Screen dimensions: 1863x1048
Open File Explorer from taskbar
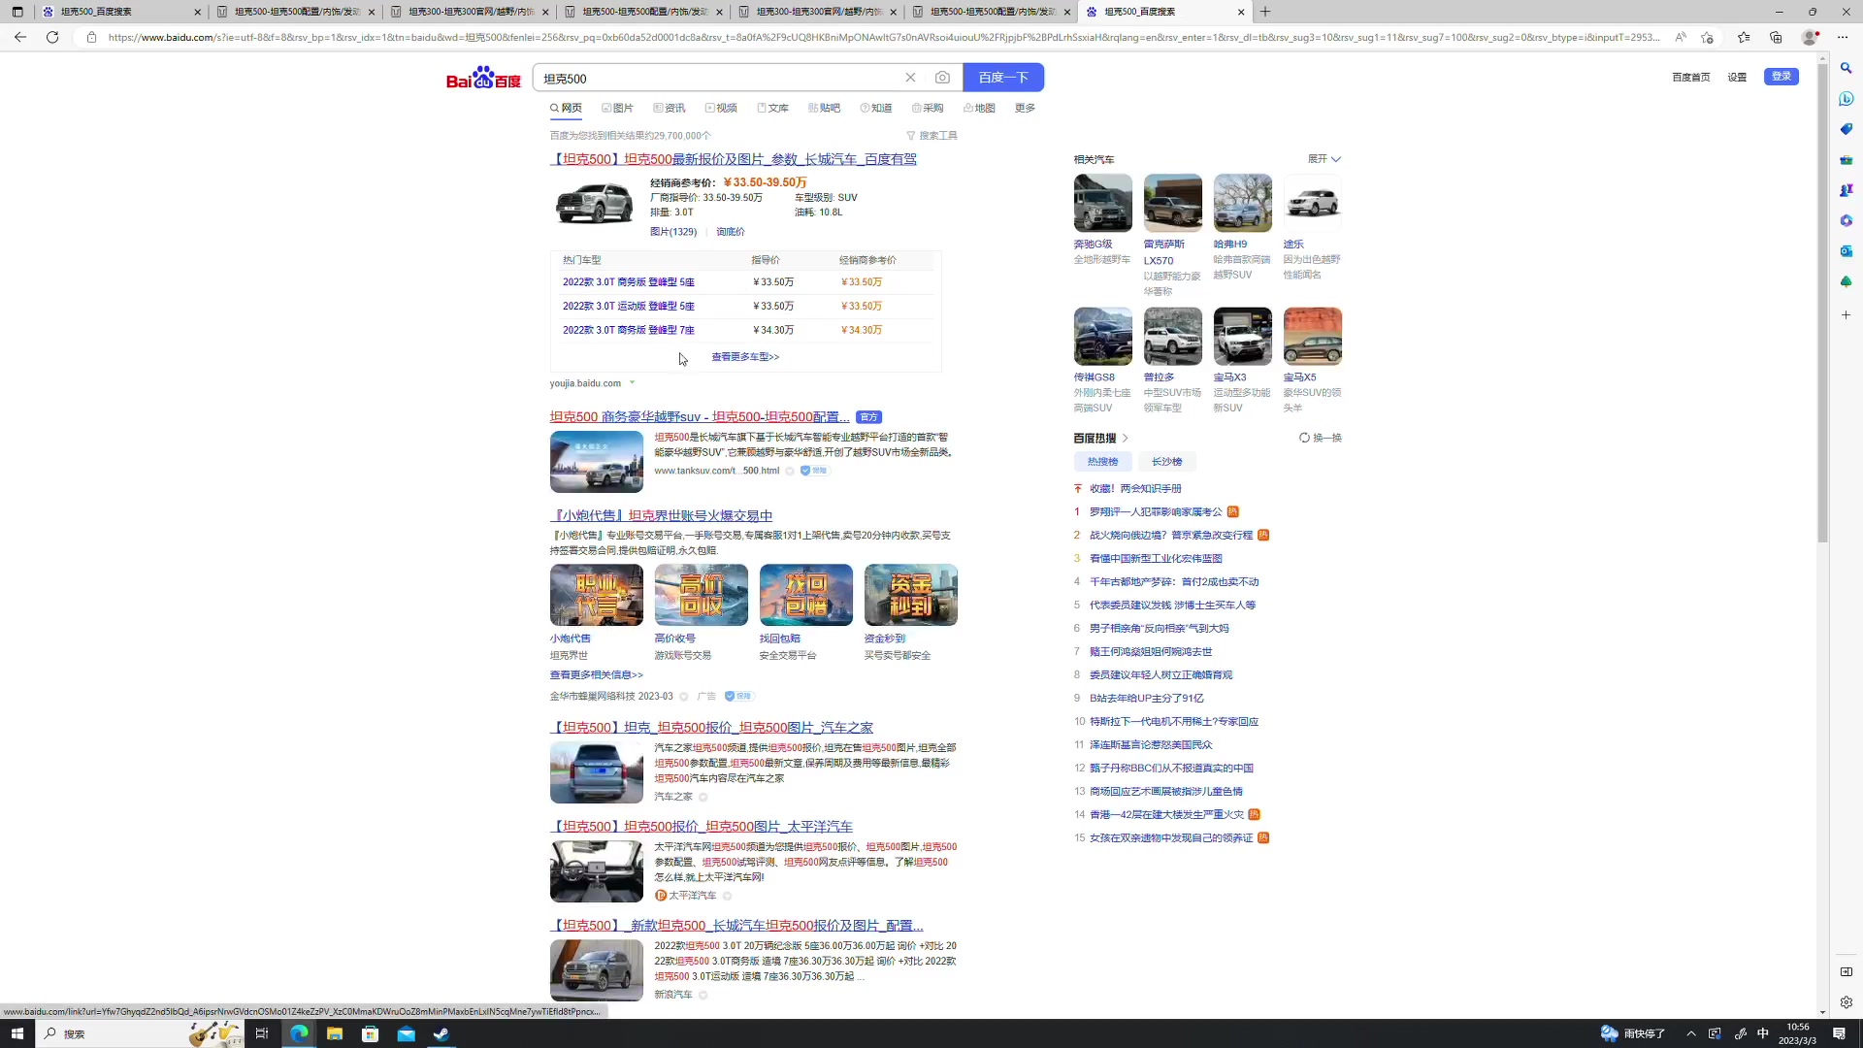335,1033
